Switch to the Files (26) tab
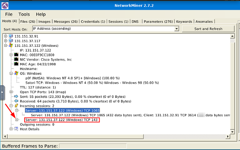Image resolution: width=240 pixels, height=150 pixels. [x=28, y=22]
